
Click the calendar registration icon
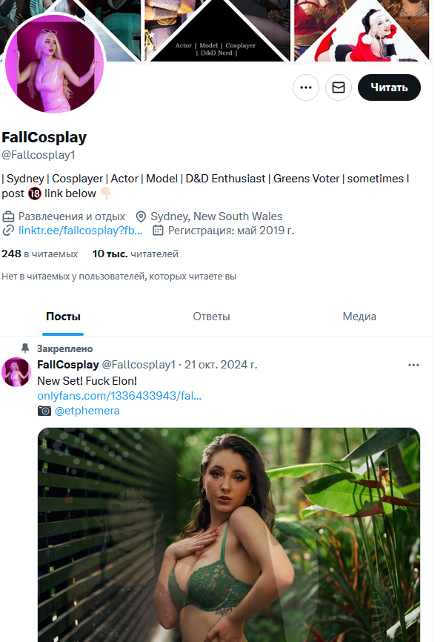point(158,231)
